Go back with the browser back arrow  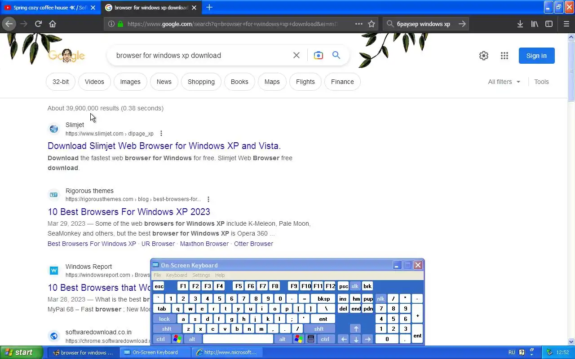(9, 24)
